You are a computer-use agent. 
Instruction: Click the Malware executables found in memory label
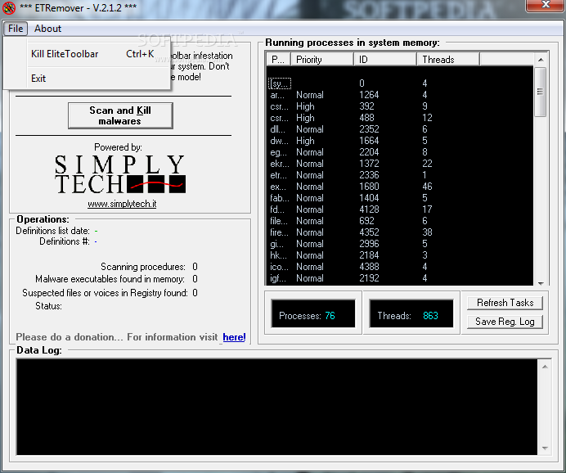click(110, 279)
